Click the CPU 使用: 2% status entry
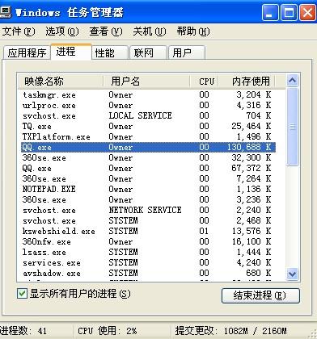Viewport: 317px width, 339px height. [x=108, y=331]
